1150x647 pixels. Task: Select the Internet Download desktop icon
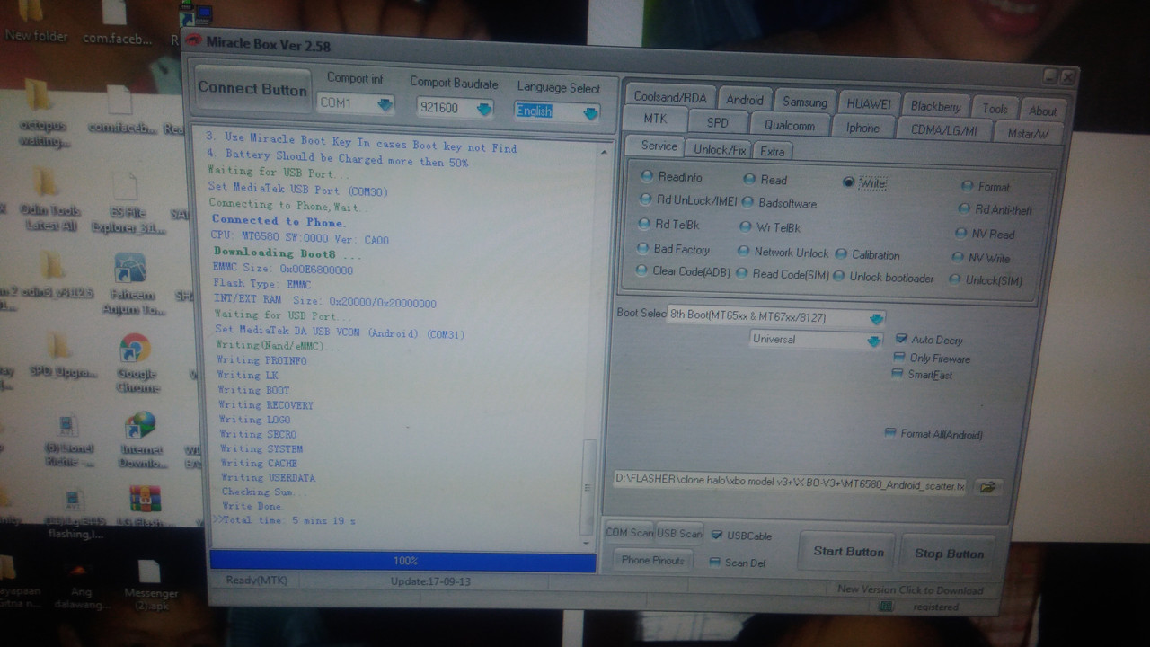click(141, 441)
